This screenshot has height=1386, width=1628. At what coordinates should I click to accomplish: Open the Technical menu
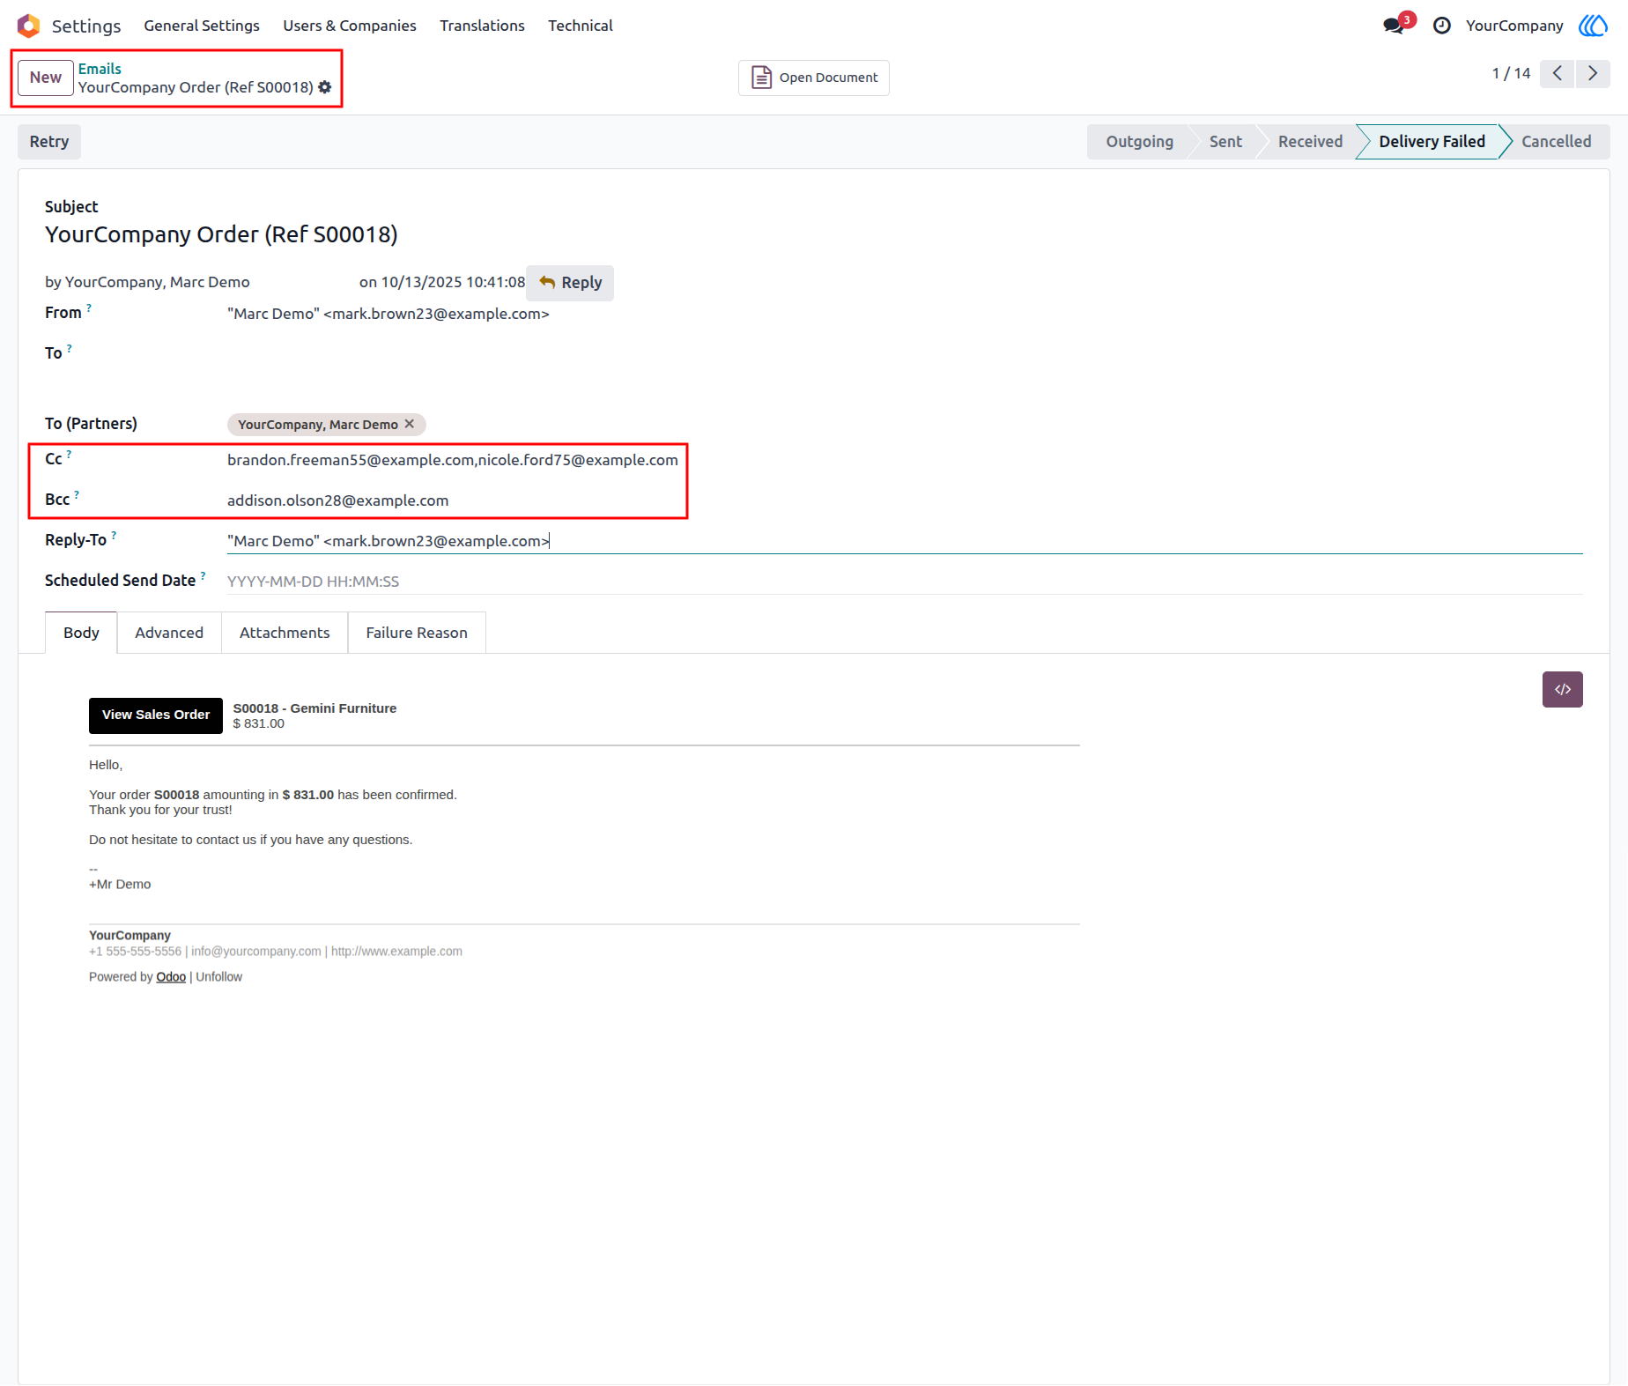(x=580, y=26)
